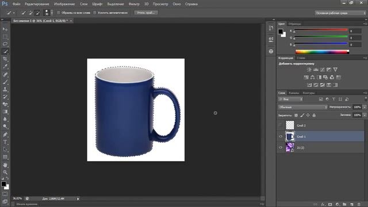
Task: Add Curves adjustment
Action: click(x=323, y=70)
